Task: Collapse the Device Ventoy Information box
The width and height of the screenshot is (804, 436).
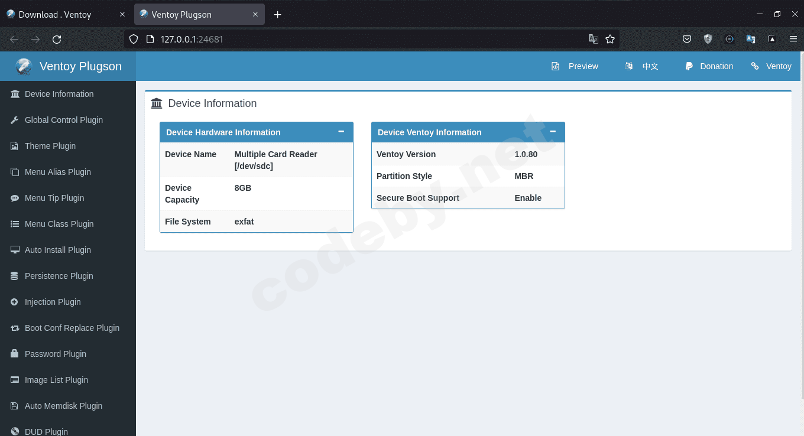Action: click(x=553, y=132)
